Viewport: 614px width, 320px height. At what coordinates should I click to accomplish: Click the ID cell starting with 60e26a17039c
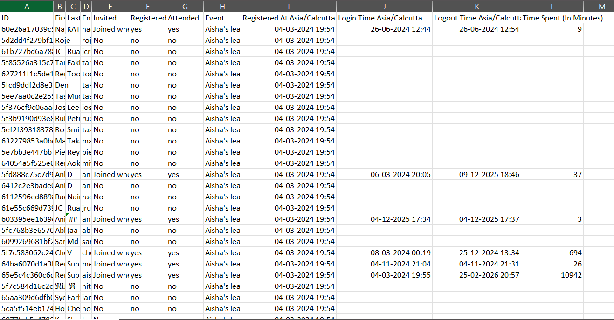click(27, 29)
